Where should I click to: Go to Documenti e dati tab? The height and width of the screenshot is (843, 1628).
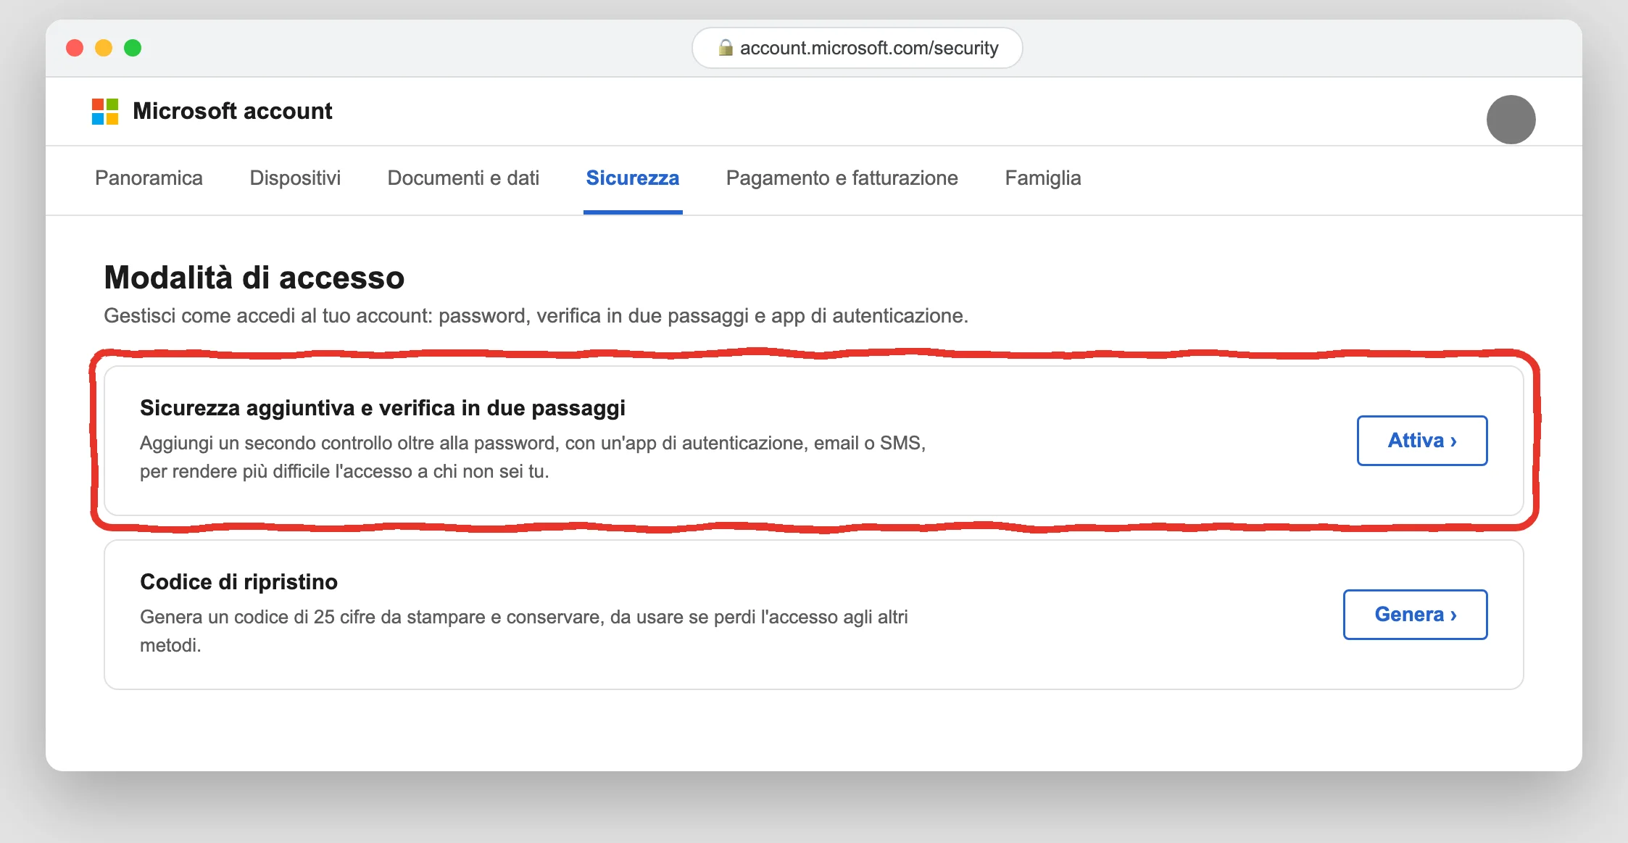463,178
